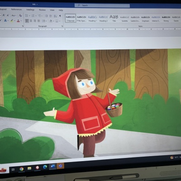Expand the bullets dropdown arrow
This screenshot has width=181, height=181.
tap(29, 16)
